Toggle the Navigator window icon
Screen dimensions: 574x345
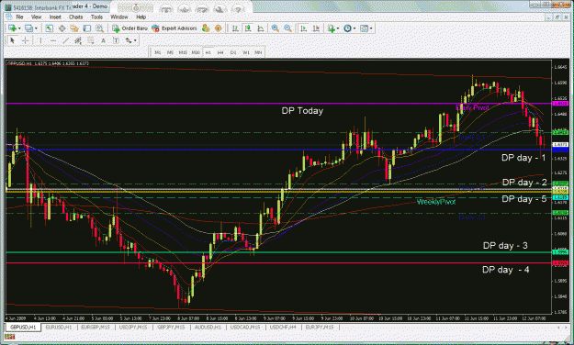74,28
